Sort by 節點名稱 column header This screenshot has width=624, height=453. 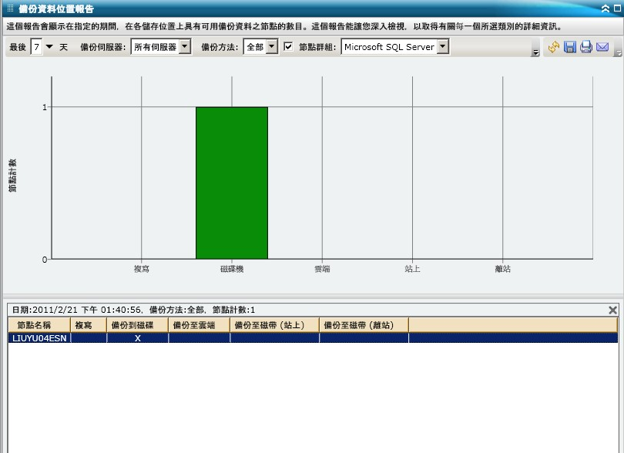[x=39, y=325]
